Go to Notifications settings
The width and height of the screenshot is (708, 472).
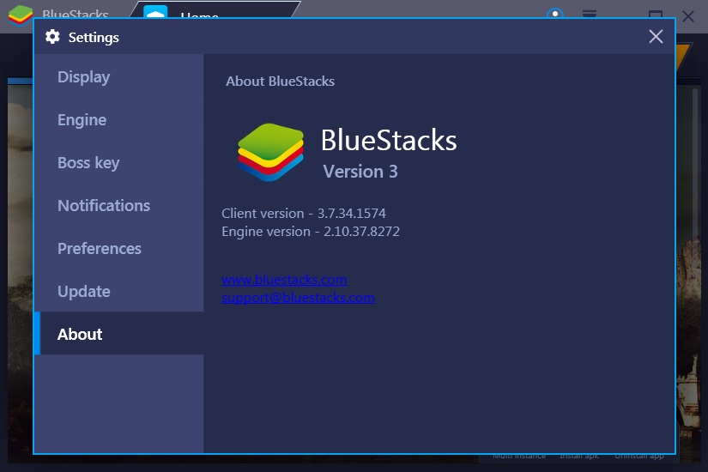click(x=103, y=206)
